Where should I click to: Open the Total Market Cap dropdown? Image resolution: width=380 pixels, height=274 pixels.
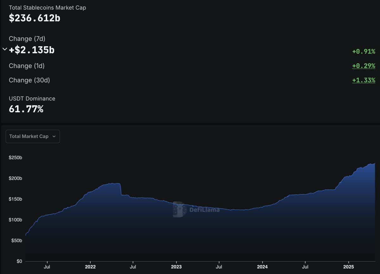(x=33, y=136)
